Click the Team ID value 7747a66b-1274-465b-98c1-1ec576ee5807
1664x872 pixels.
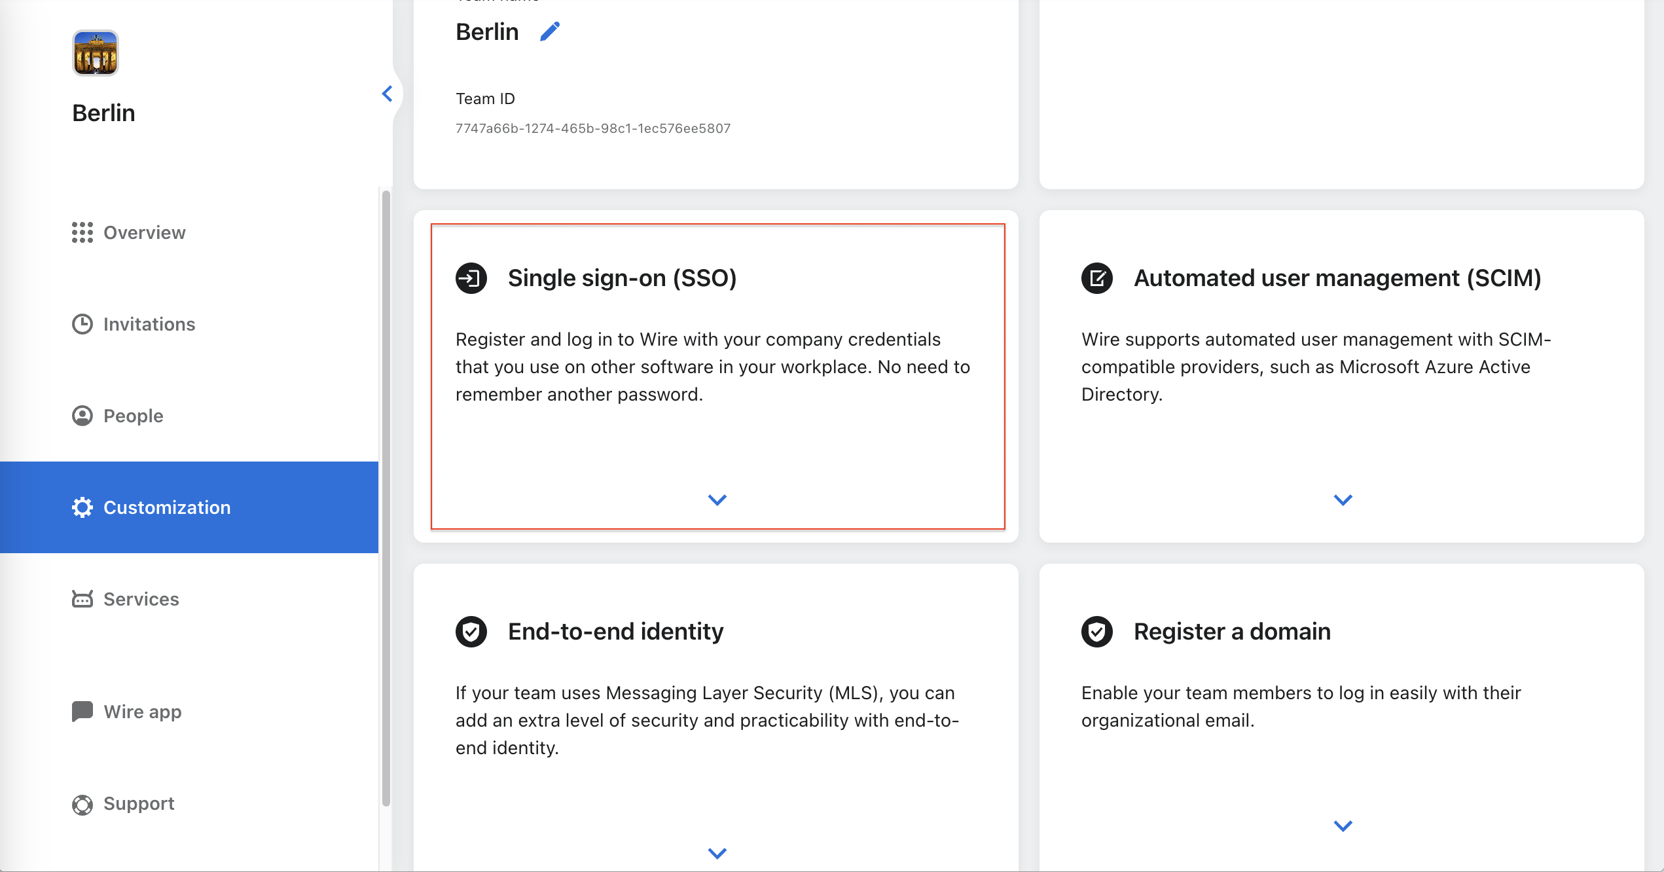(x=593, y=128)
